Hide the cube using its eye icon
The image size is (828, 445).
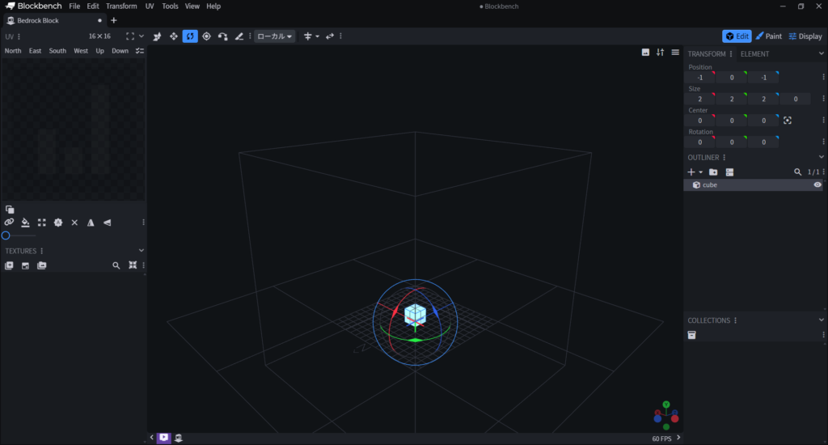pyautogui.click(x=817, y=185)
